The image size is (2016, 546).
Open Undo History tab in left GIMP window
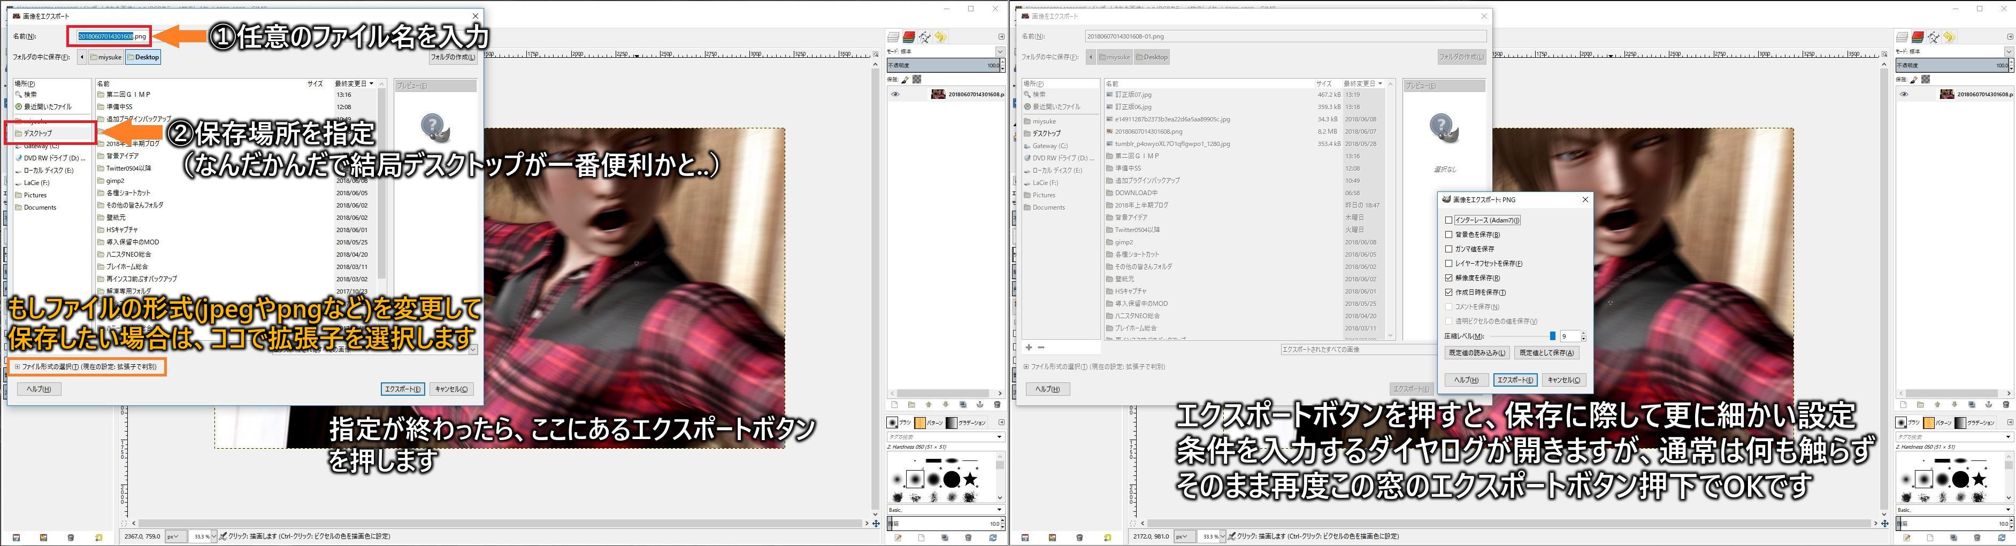[940, 37]
